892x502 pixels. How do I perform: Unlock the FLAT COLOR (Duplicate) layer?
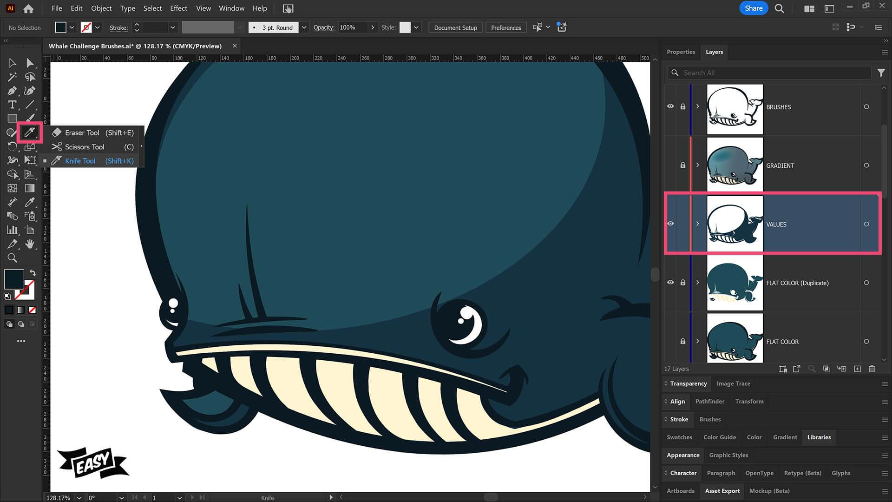tap(682, 282)
